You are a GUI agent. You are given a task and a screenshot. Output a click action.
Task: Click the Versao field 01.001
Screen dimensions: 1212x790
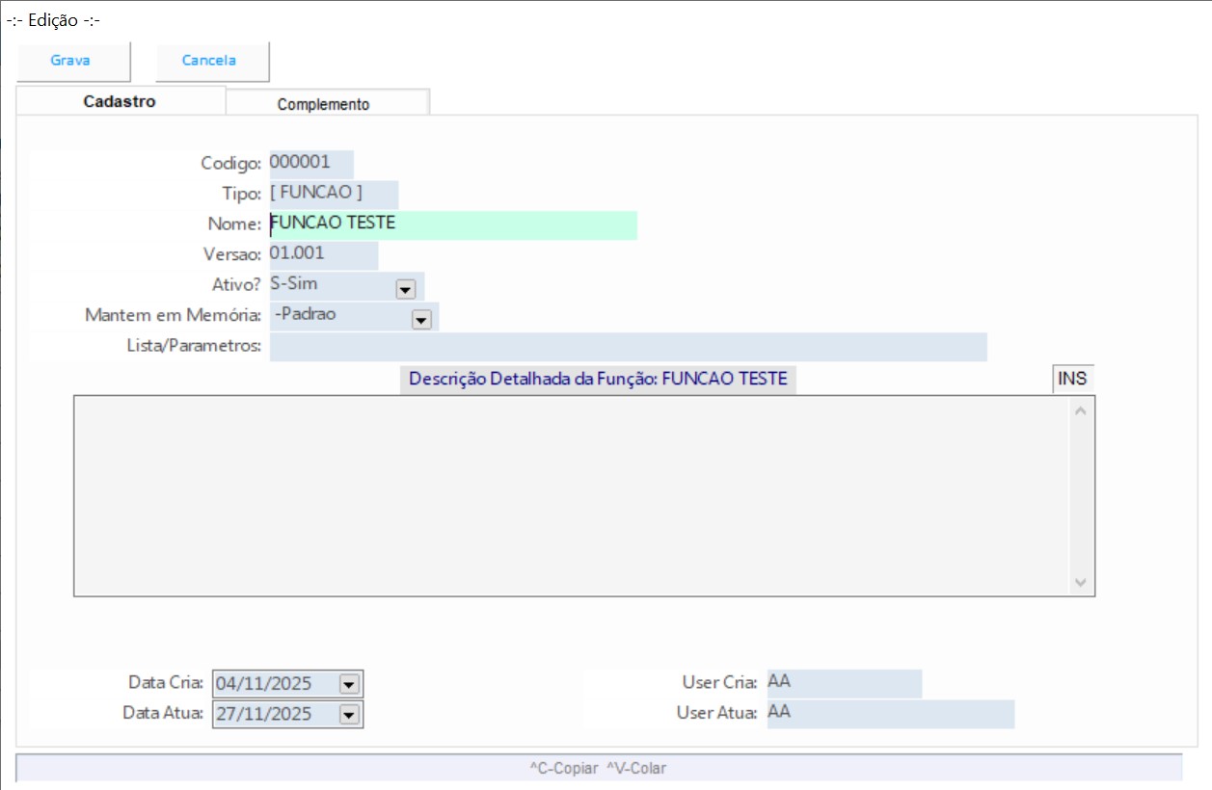pyautogui.click(x=323, y=254)
